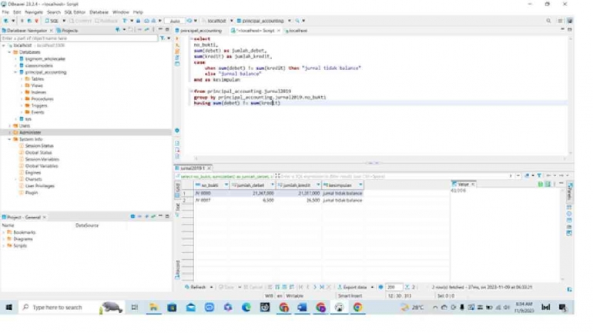The width and height of the screenshot is (593, 333).
Task: Click the navigator filter funnel icon
Action: pos(162,38)
